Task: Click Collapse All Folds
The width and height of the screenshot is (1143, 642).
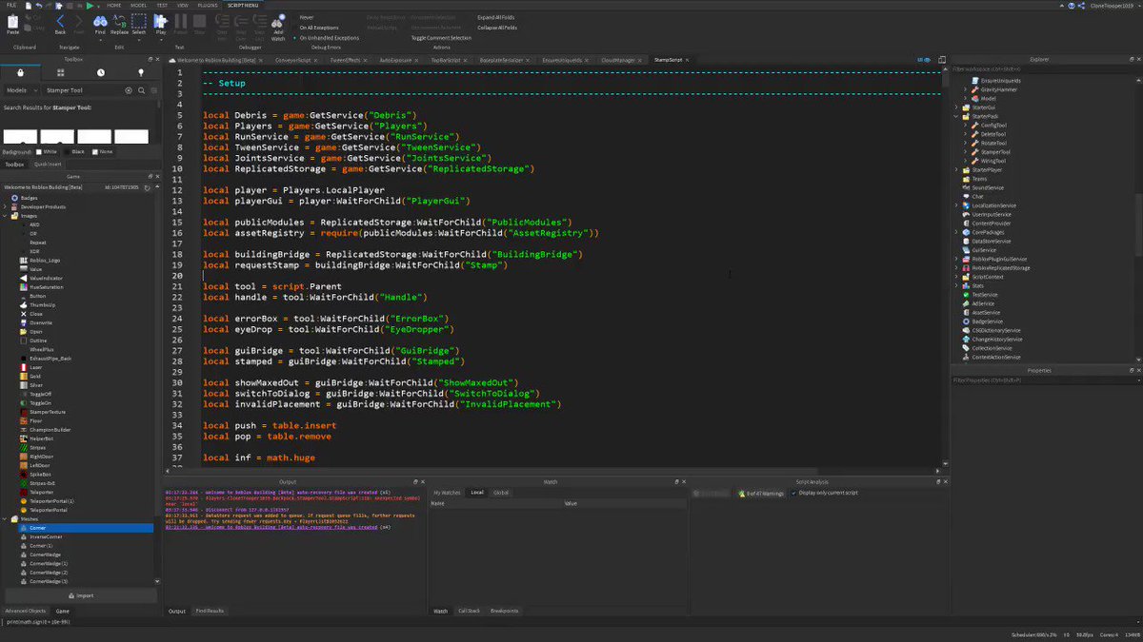Action: tap(497, 28)
